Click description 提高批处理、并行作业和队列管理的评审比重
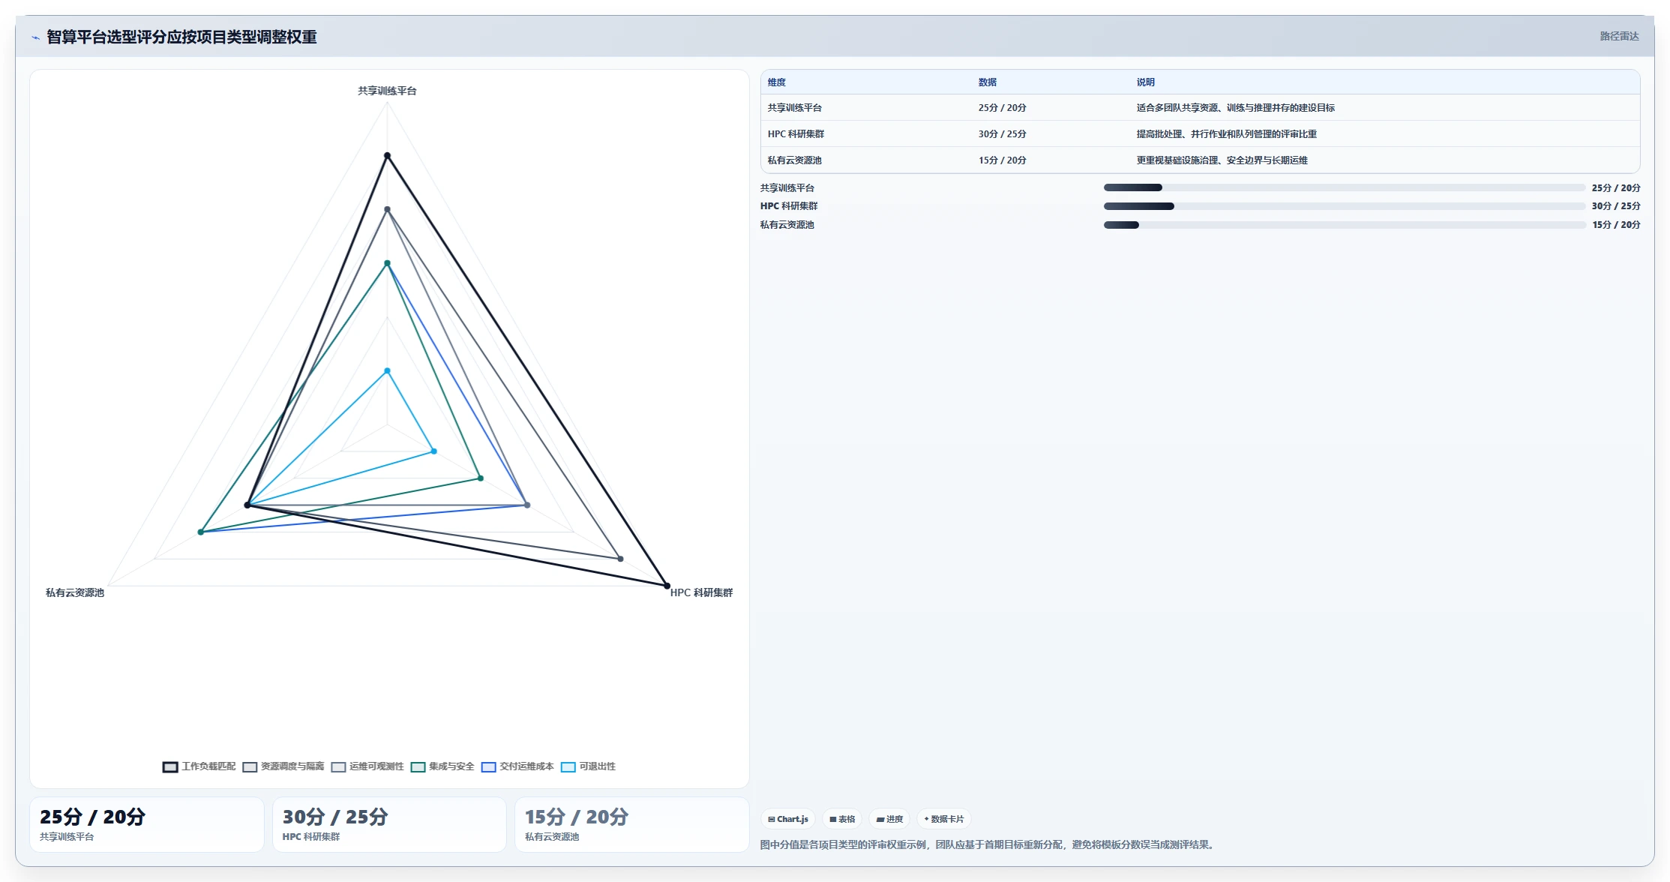This screenshot has height=882, width=1670. click(x=1227, y=134)
